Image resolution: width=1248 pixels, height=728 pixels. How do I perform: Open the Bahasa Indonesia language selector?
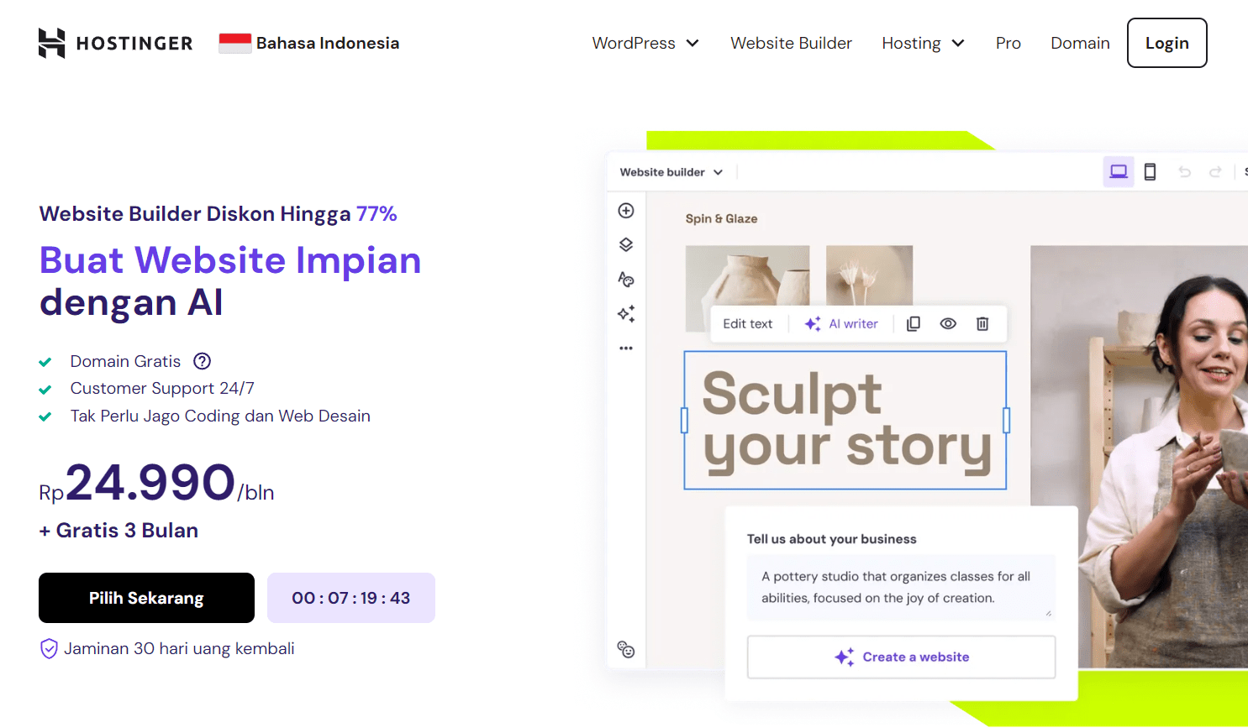[308, 43]
